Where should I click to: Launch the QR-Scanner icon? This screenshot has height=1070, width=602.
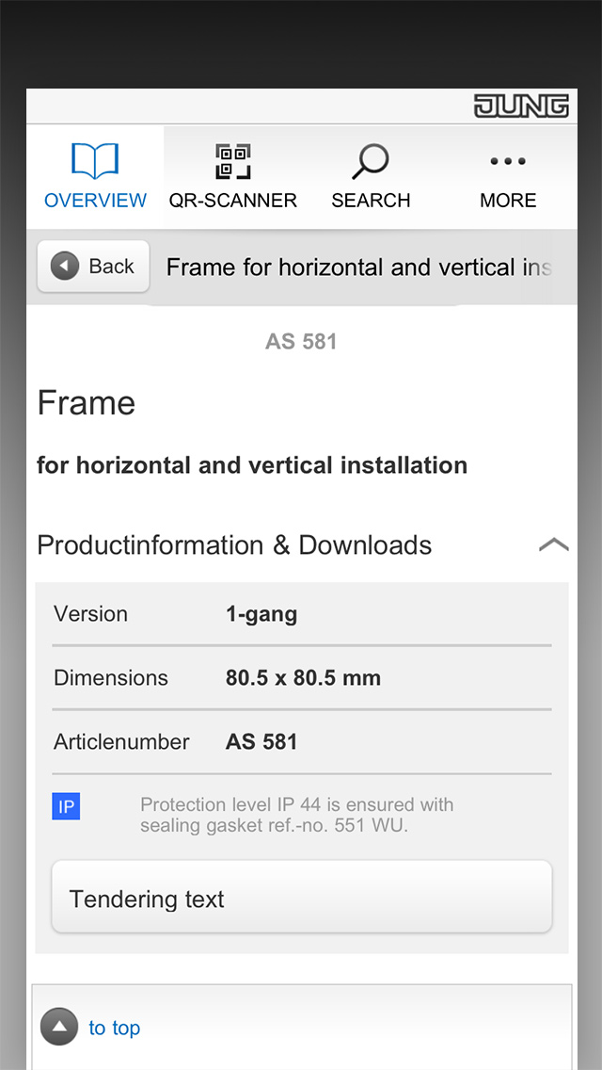coord(233,161)
